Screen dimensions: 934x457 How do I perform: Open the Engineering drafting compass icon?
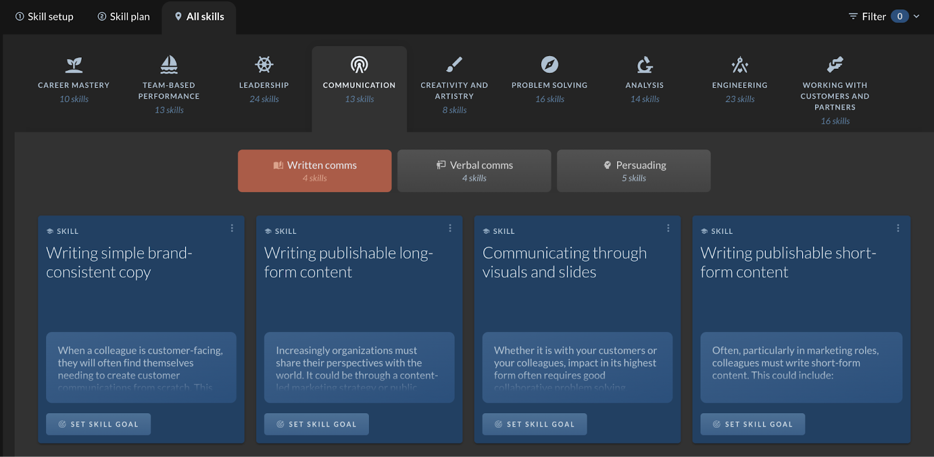point(740,64)
